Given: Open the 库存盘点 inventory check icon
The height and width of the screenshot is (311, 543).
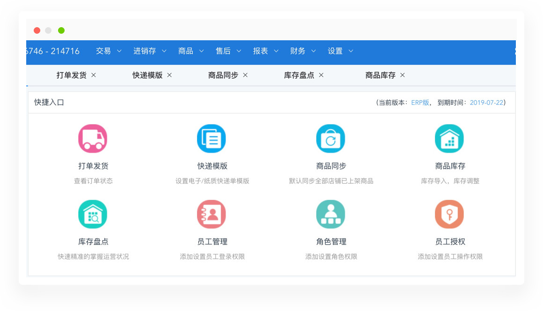Looking at the screenshot, I should click(93, 215).
